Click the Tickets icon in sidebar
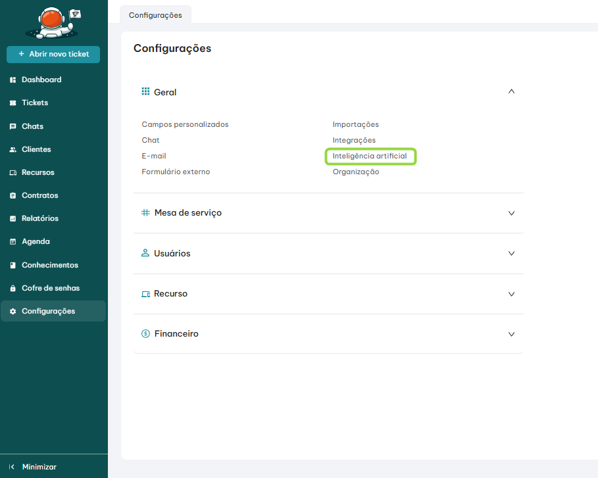Screen dimensions: 598x478 click(12, 103)
